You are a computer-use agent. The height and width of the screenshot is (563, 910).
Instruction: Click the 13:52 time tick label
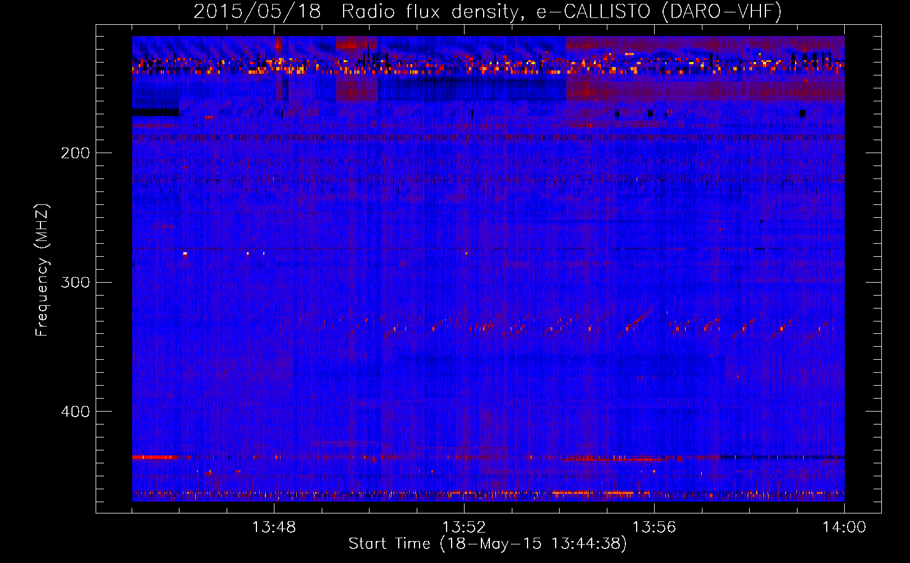click(x=464, y=528)
